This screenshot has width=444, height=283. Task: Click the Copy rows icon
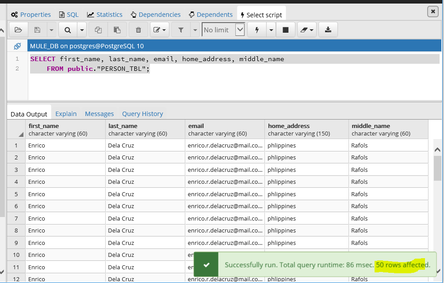tap(98, 30)
